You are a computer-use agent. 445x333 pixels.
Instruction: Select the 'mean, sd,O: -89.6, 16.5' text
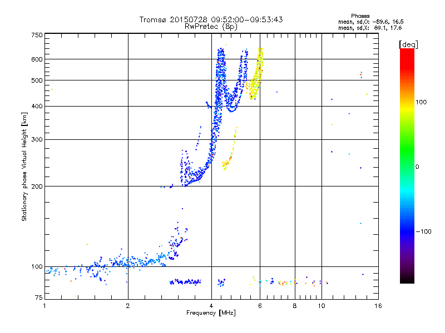(x=370, y=22)
